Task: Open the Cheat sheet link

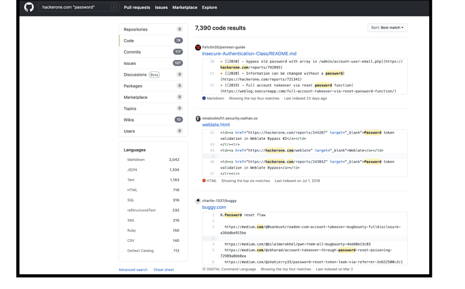Action: pos(164,270)
